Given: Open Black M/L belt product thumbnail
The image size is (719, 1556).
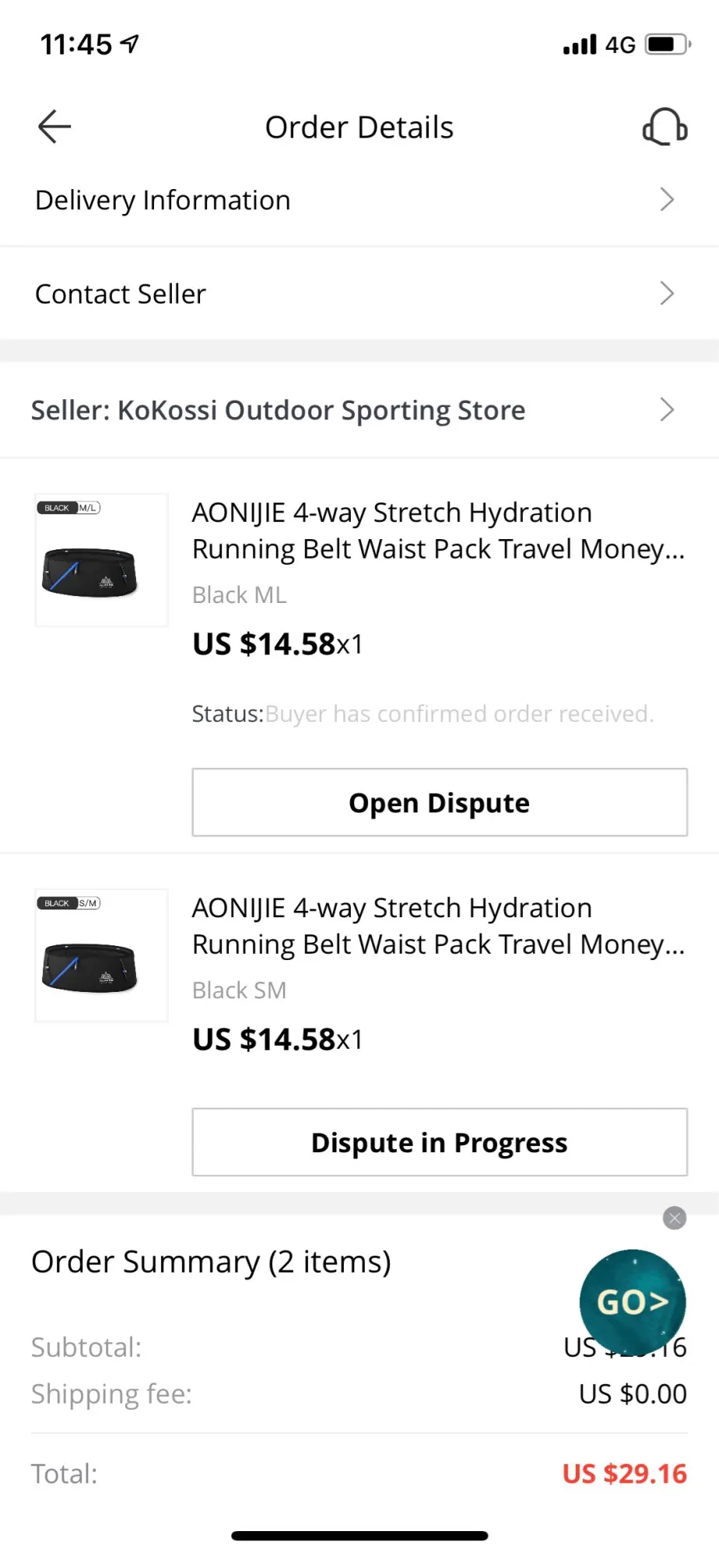Looking at the screenshot, I should coord(101,560).
